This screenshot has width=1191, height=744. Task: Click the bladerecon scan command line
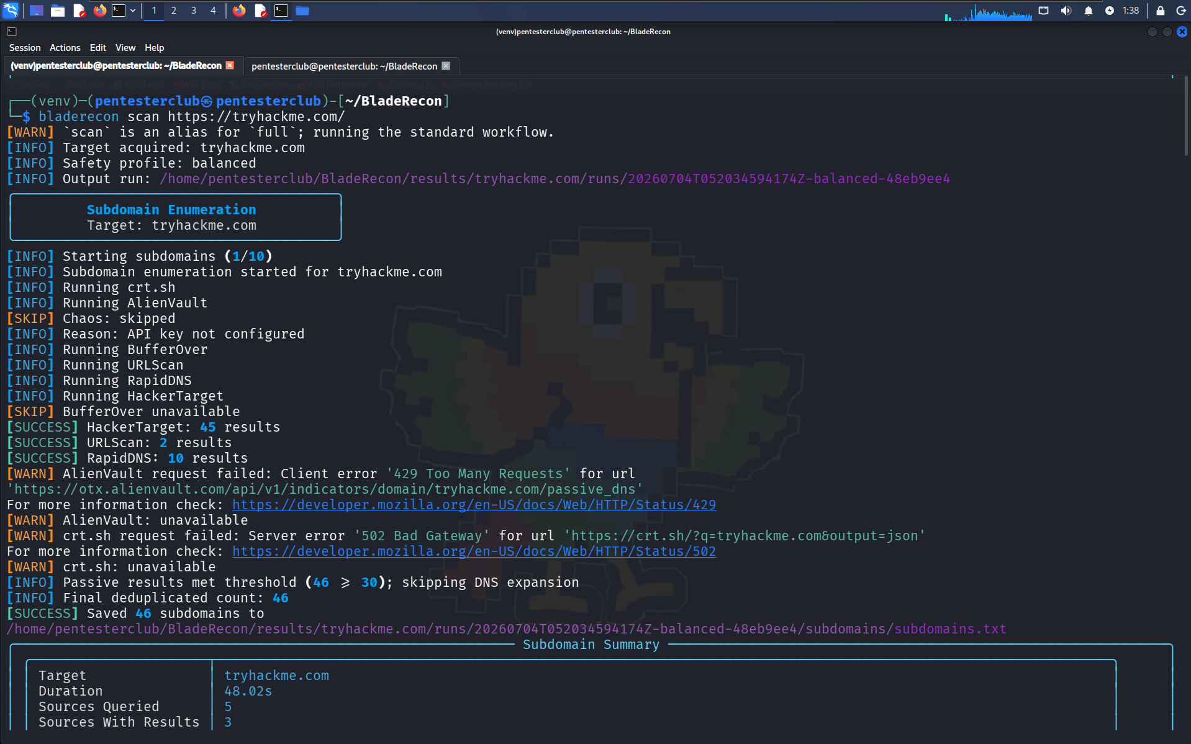click(191, 117)
